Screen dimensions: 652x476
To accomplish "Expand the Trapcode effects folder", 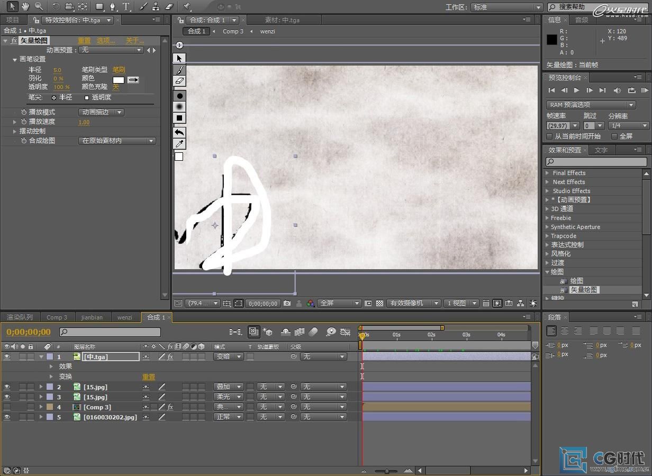I will [x=548, y=236].
